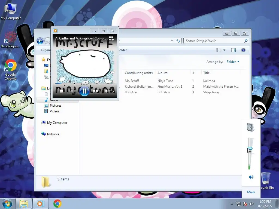This screenshot has height=209, width=279.
Task: Click the Ninja Tuna album cell
Action: click(165, 81)
